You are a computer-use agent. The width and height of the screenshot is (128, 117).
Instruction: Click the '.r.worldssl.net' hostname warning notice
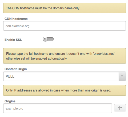click(65, 56)
